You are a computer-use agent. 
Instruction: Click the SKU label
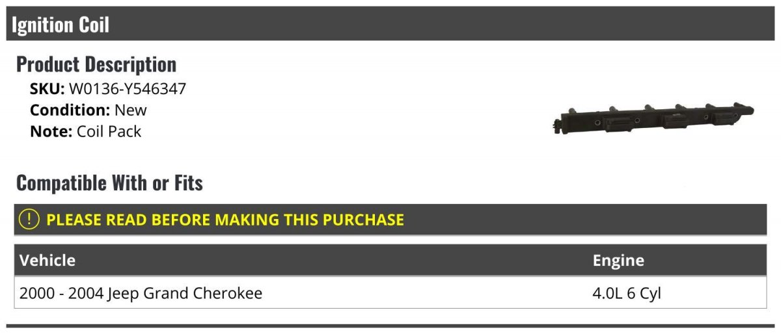click(x=47, y=89)
